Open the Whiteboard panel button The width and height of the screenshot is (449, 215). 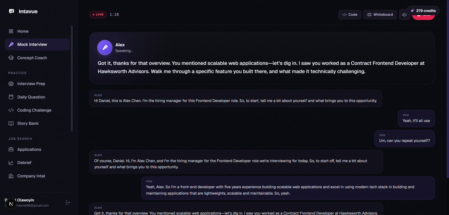click(380, 15)
